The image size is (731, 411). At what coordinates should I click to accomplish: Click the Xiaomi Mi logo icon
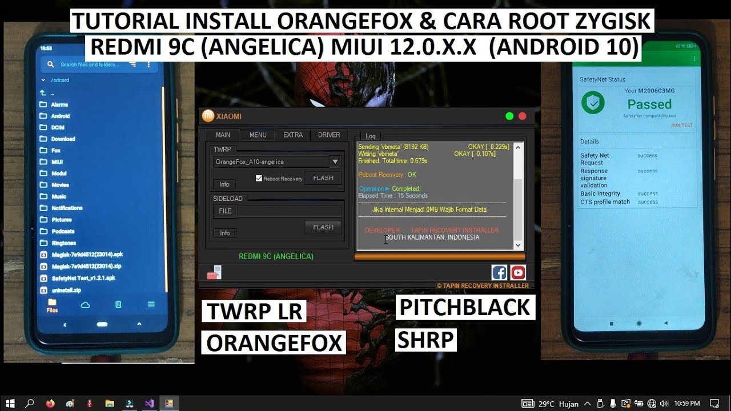[x=208, y=116]
